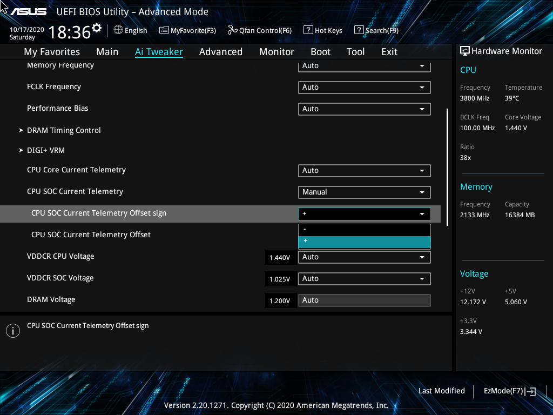The height and width of the screenshot is (415, 553).
Task: Open time settings gear icon
Action: pyautogui.click(x=96, y=28)
